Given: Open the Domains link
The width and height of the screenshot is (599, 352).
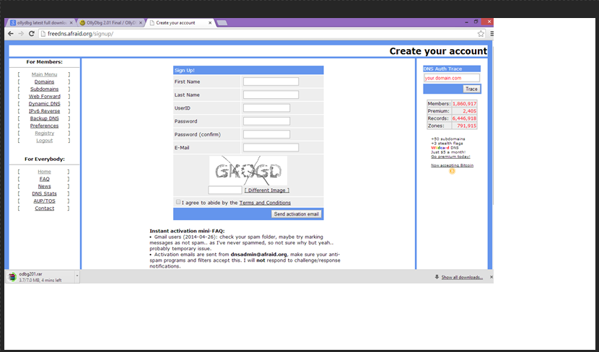Looking at the screenshot, I should click(x=44, y=82).
